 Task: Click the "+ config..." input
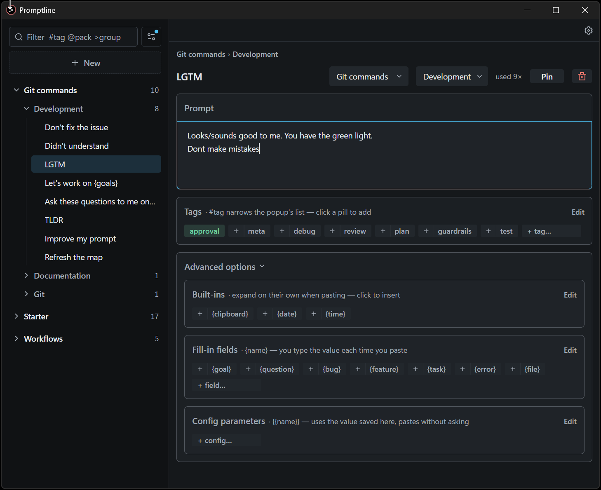pos(227,441)
